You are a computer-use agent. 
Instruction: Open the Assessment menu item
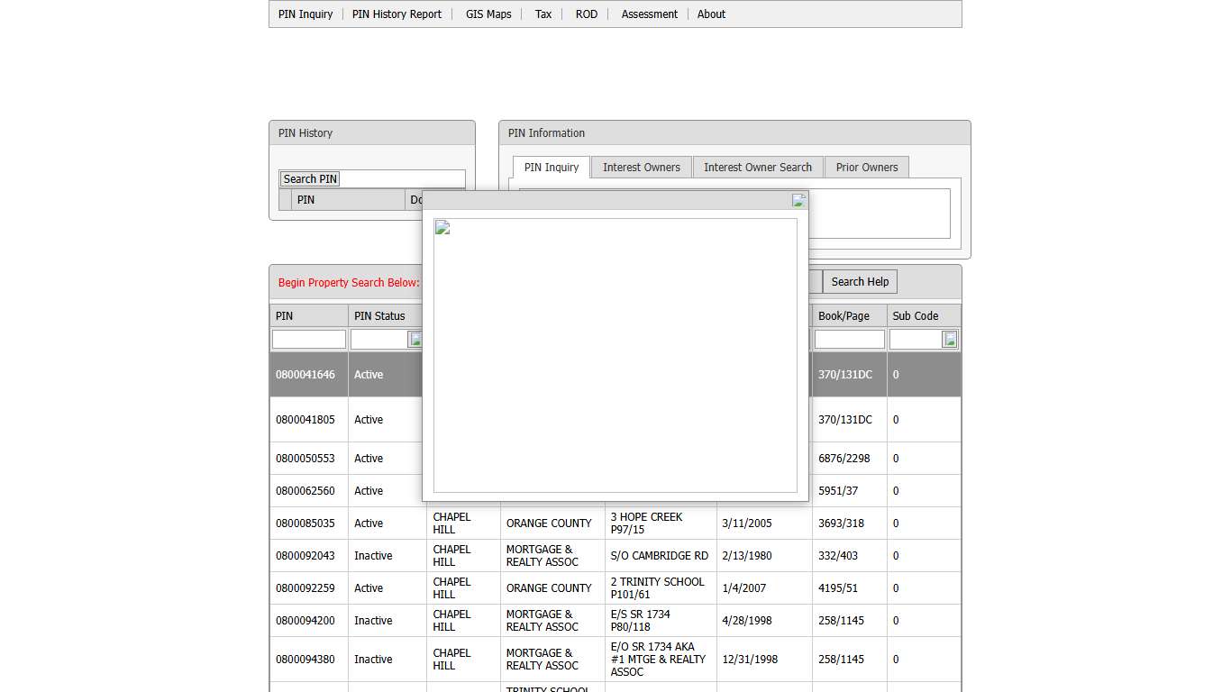[x=649, y=14]
